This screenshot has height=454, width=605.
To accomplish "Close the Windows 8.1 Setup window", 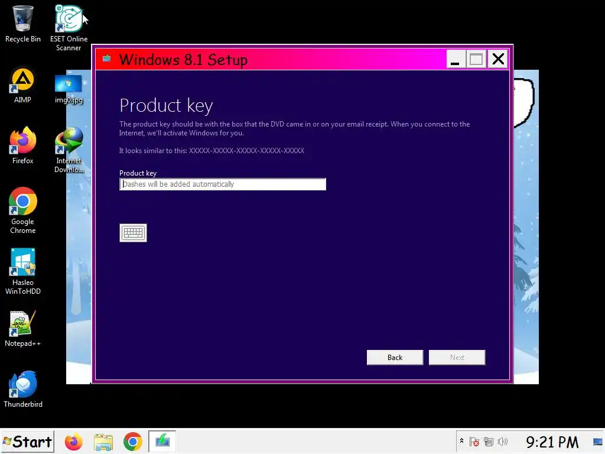I will (x=498, y=59).
